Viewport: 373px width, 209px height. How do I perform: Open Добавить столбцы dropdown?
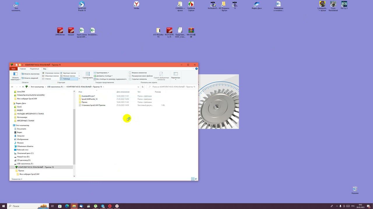pos(103,76)
